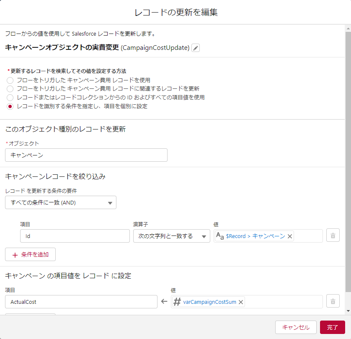Click the pencil edit icon next to CampaignCostUpdate
This screenshot has width=351, height=339.
(196, 48)
